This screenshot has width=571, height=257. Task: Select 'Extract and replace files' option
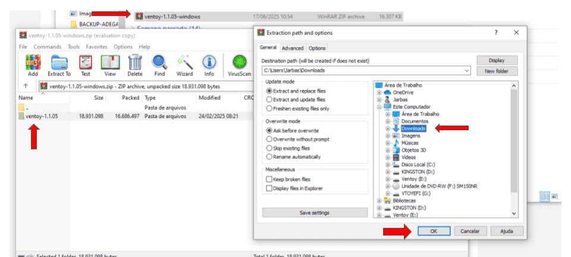click(x=269, y=90)
